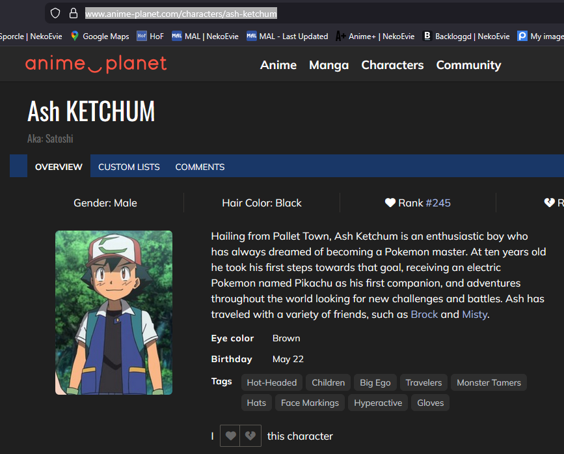Open the My images bookmark
The image size is (564, 454).
click(541, 36)
